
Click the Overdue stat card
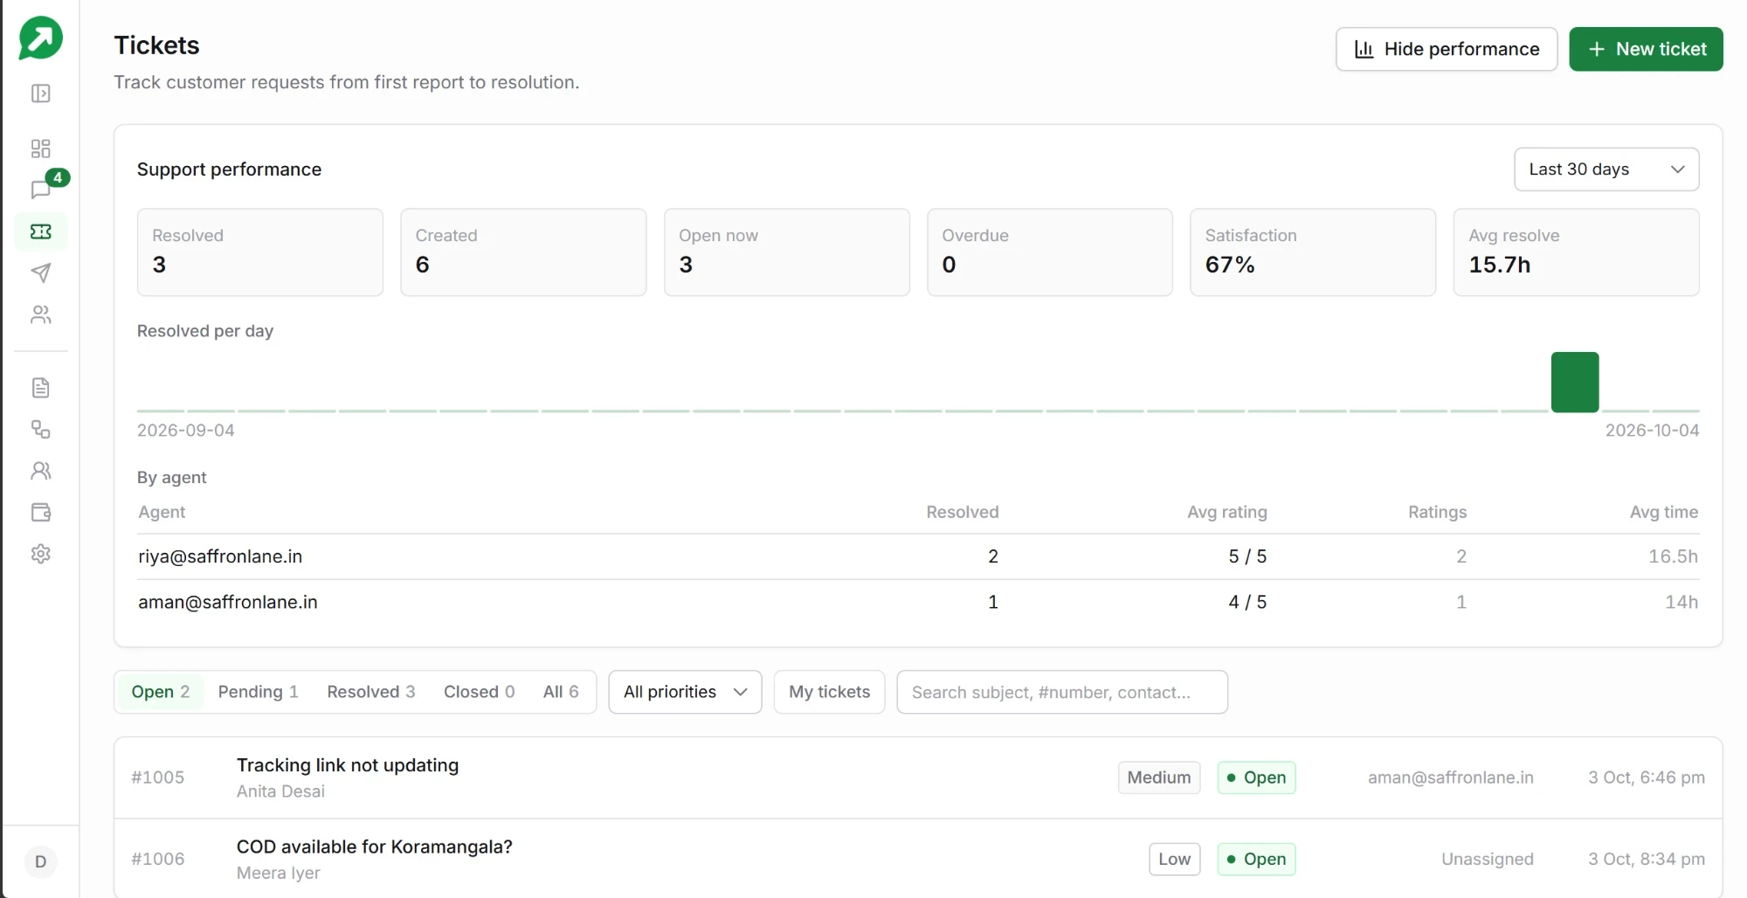[x=1050, y=252]
